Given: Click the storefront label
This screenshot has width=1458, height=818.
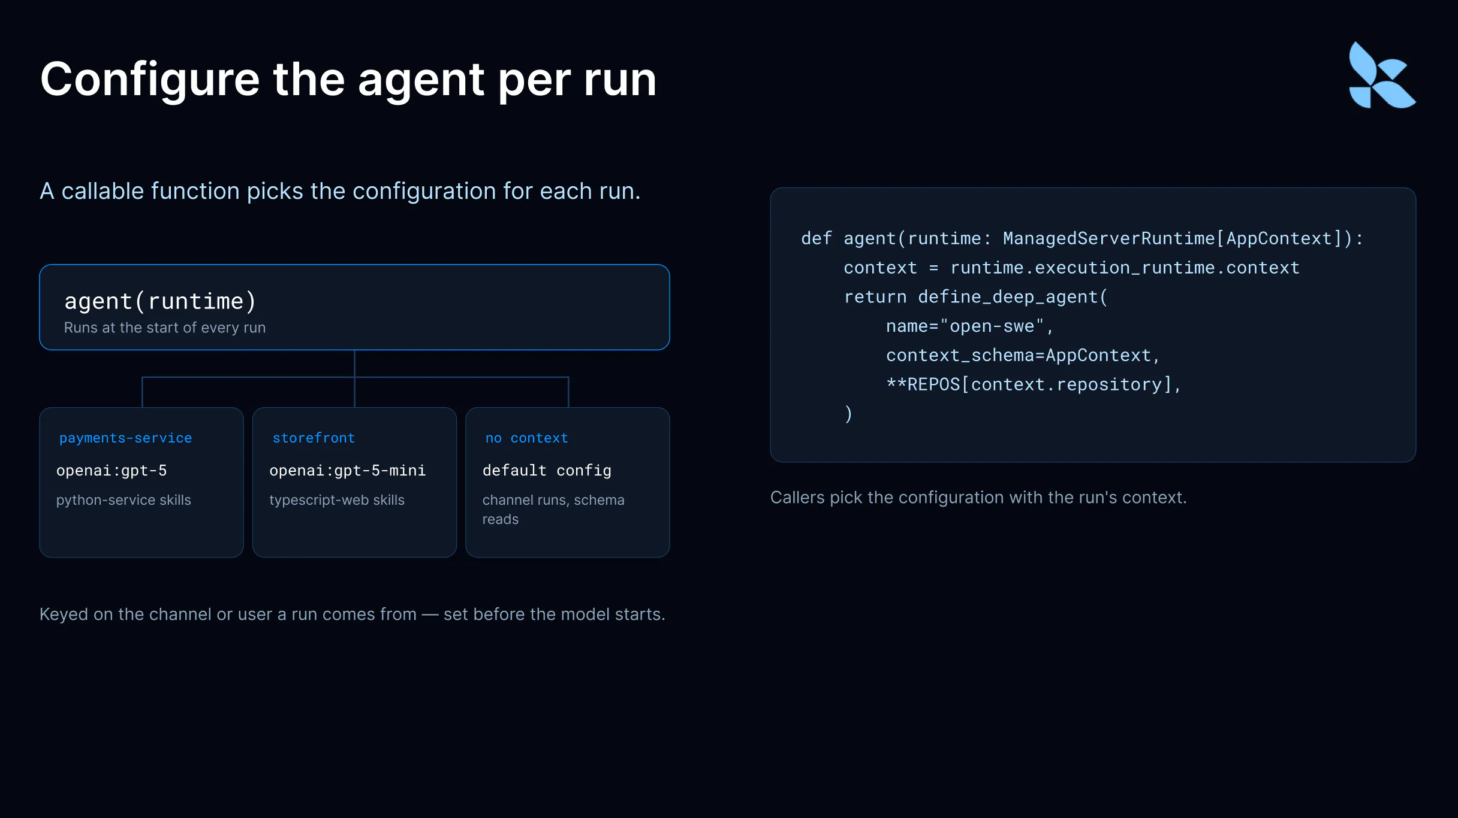Looking at the screenshot, I should 314,438.
